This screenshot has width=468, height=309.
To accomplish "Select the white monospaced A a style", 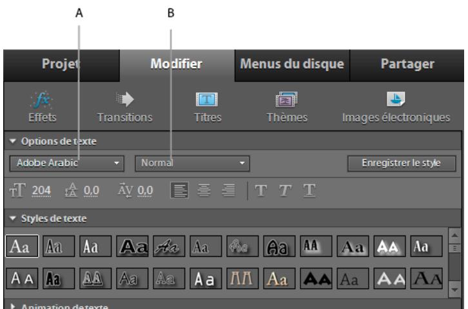I will point(206,279).
